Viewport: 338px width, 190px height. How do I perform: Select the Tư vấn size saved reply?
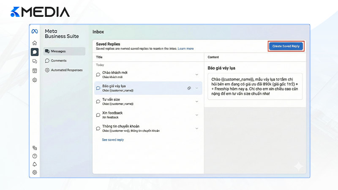(148, 101)
